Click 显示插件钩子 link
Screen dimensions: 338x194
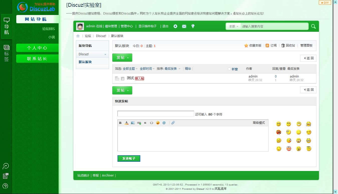tap(148, 26)
